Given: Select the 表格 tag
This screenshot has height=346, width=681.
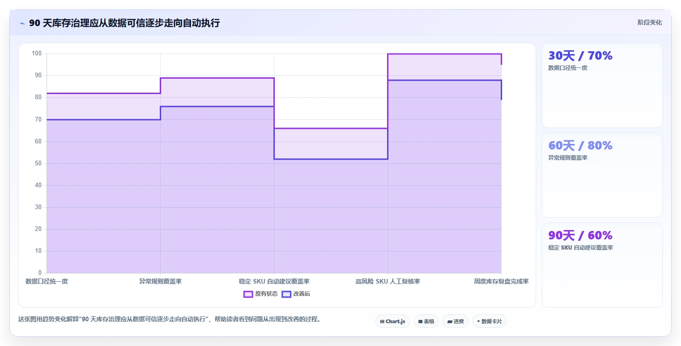Looking at the screenshot, I should [x=426, y=321].
